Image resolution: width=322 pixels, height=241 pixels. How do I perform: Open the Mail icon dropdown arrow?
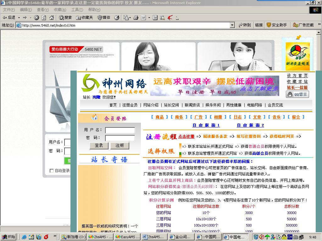tap(130, 18)
